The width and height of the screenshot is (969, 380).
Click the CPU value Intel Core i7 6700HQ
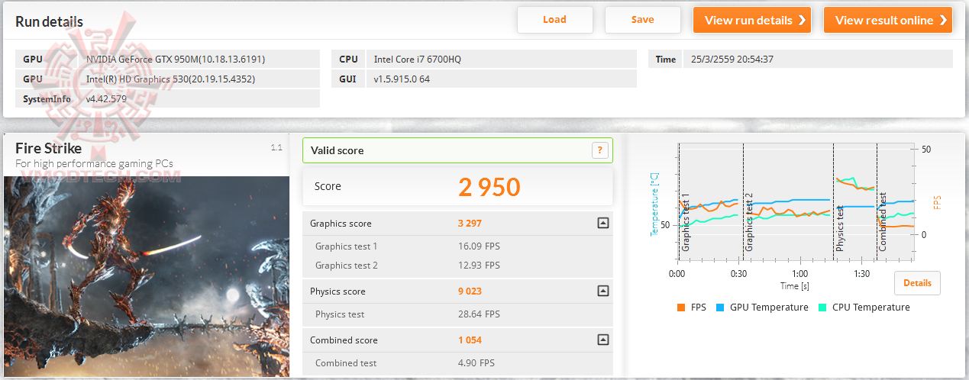click(418, 59)
